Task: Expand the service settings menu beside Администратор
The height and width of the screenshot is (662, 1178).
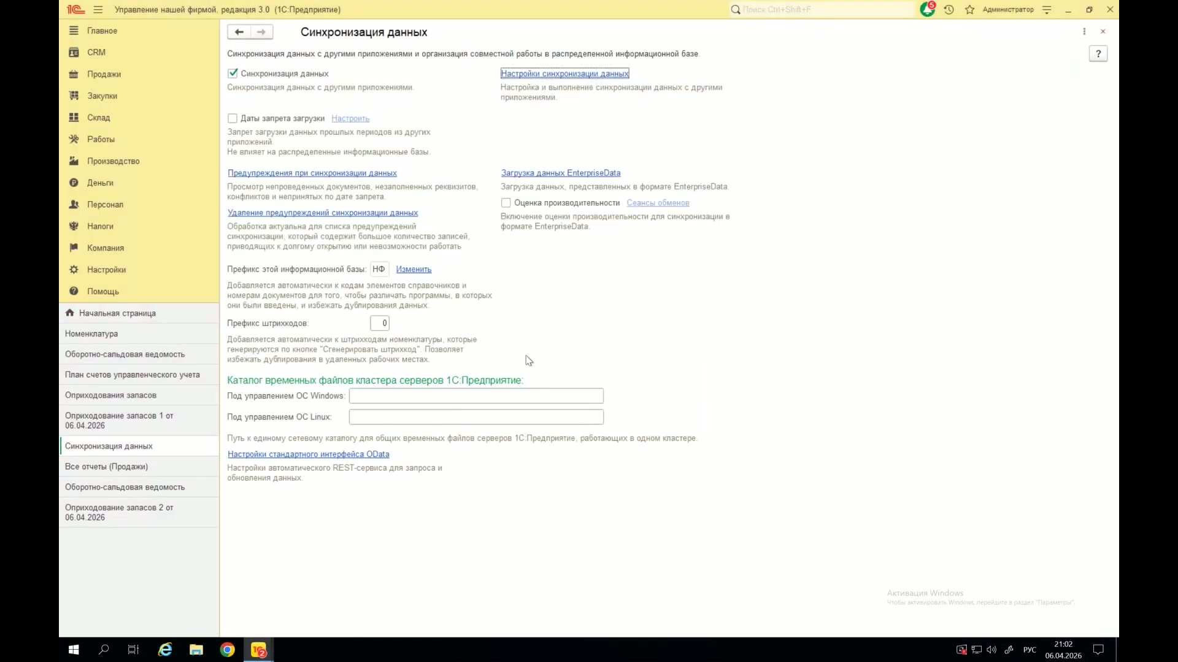Action: pyautogui.click(x=1047, y=10)
